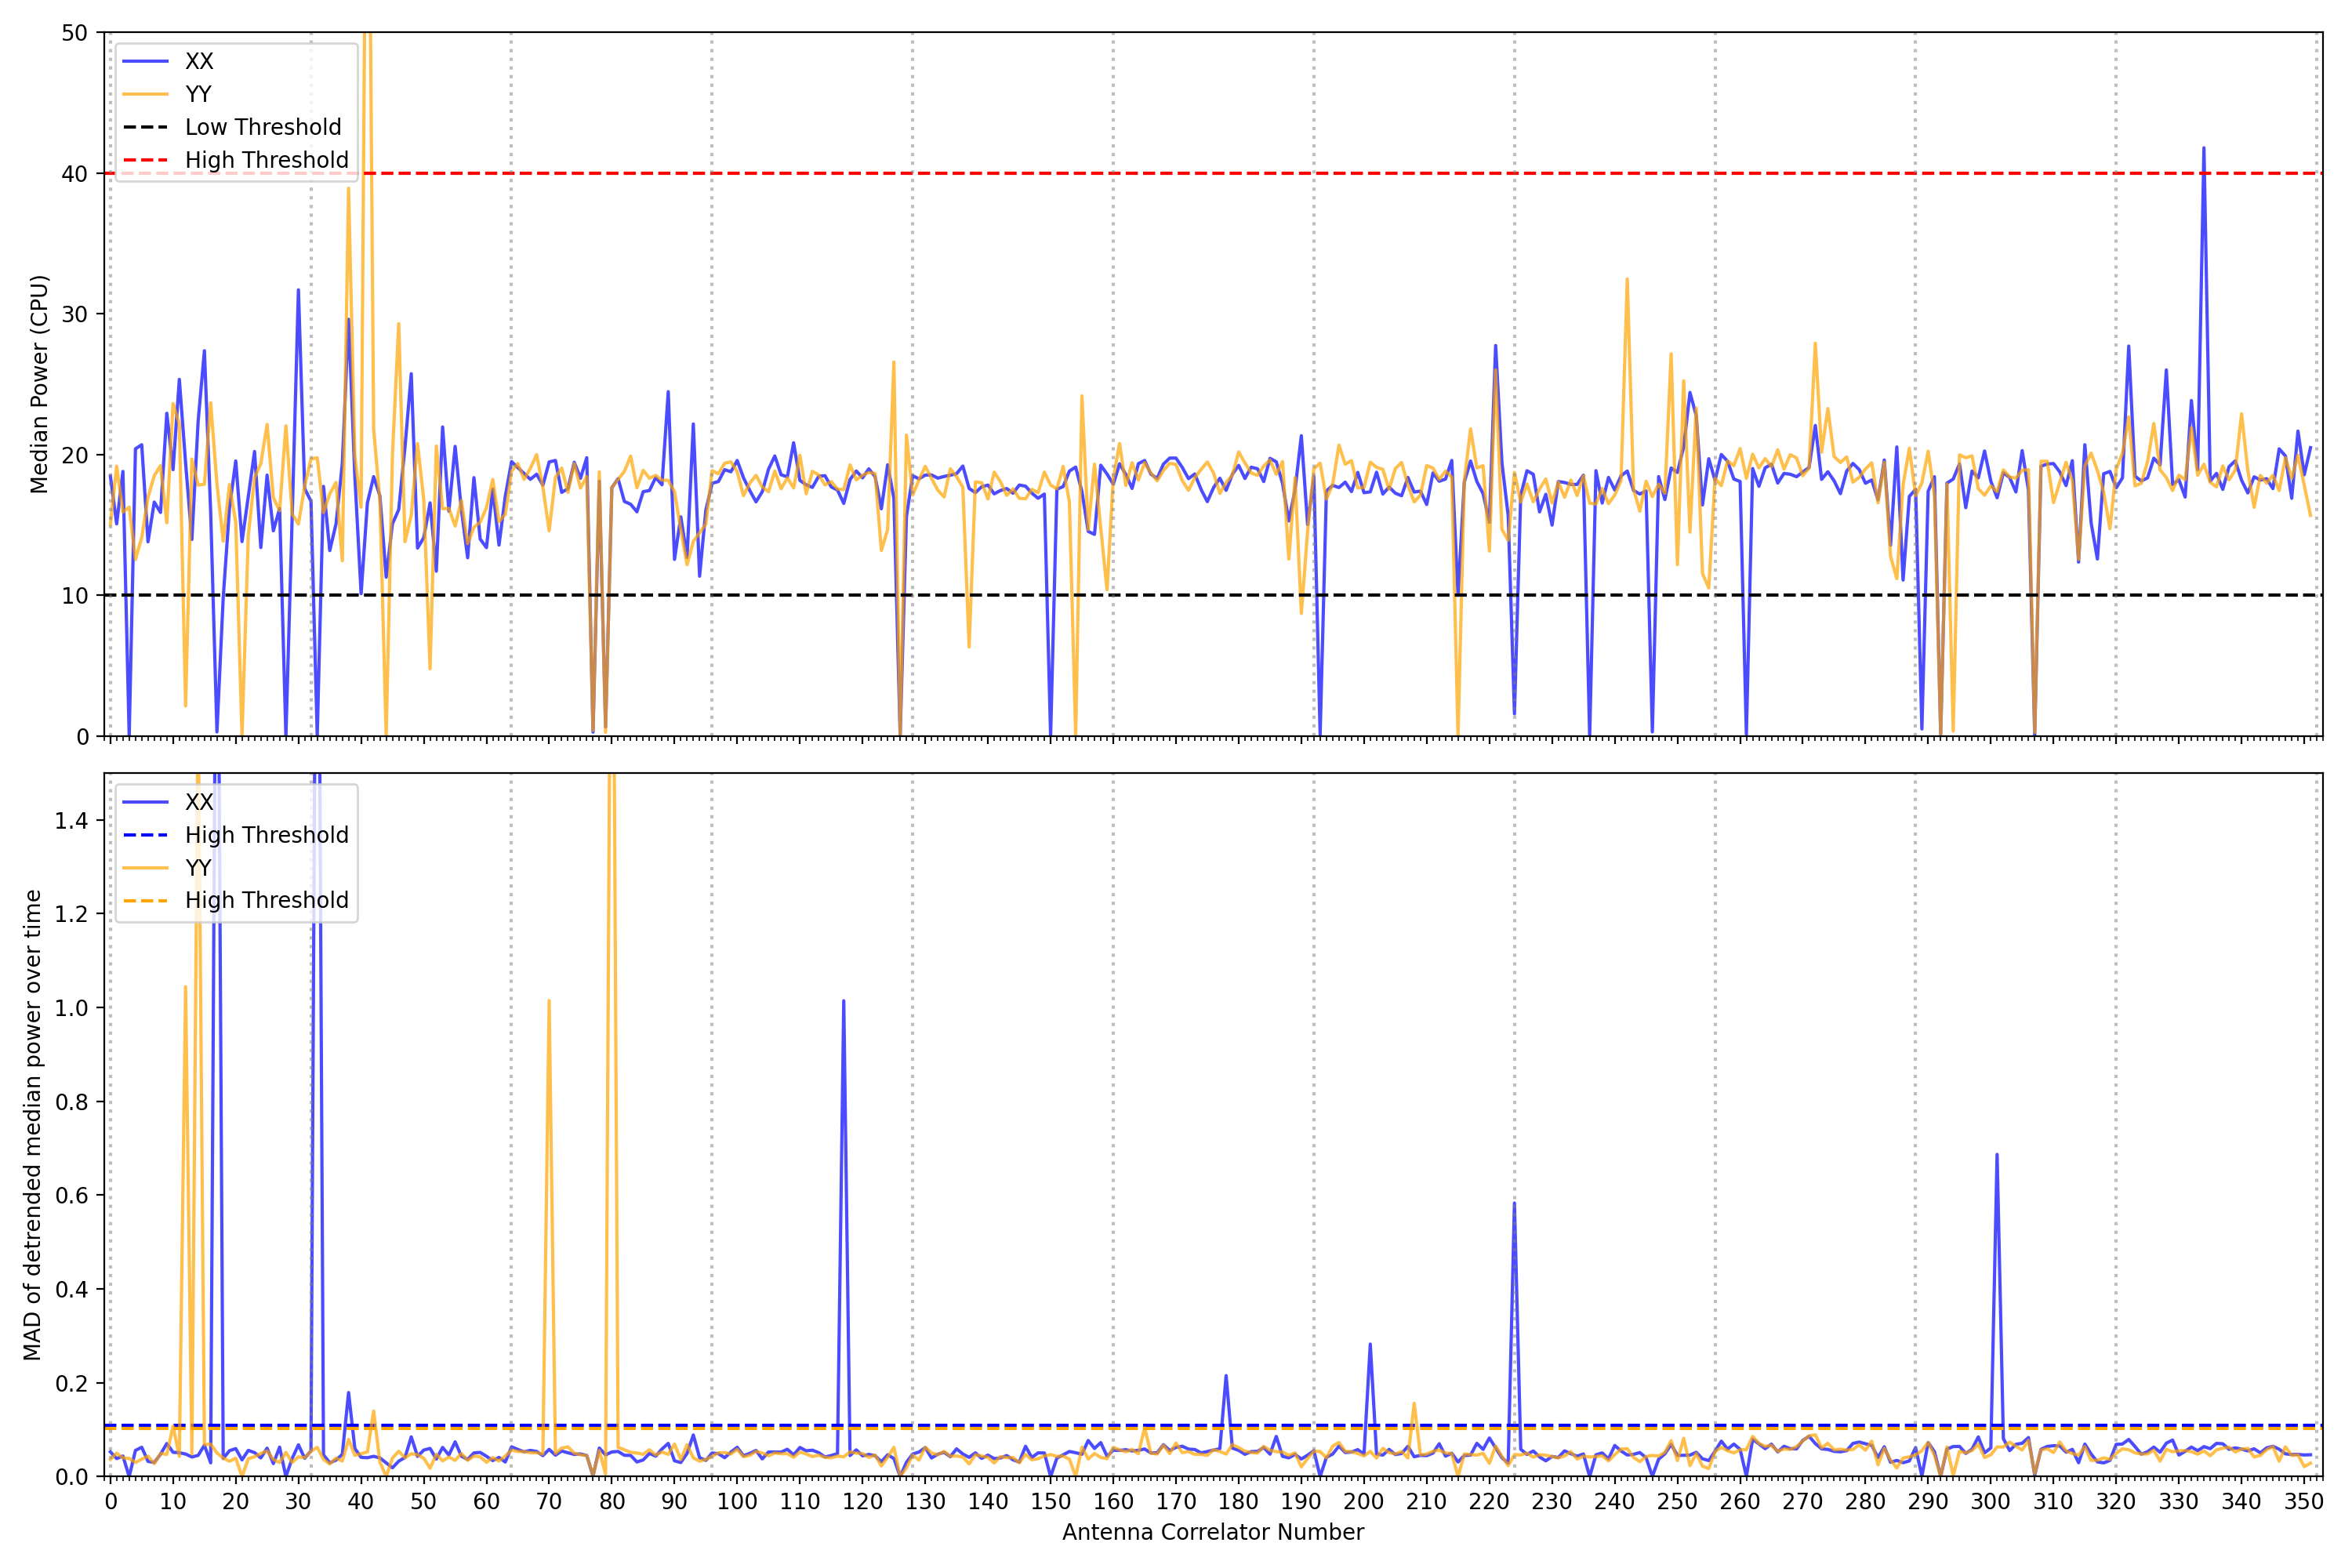
Task: Click the Antenna Correlator Number axis label
Action: coord(1212,1532)
